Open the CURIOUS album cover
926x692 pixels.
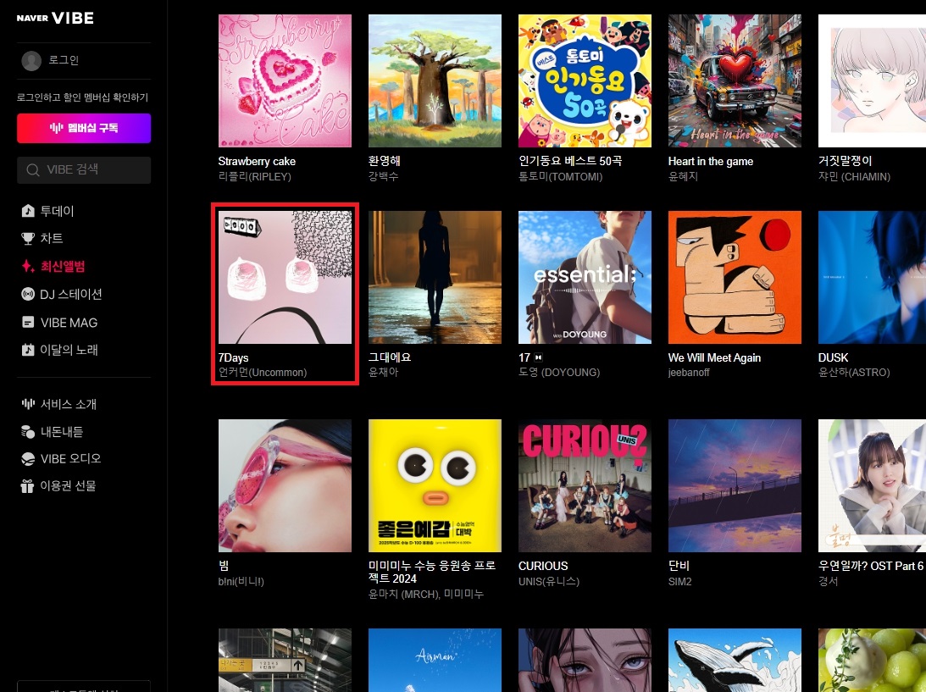585,486
